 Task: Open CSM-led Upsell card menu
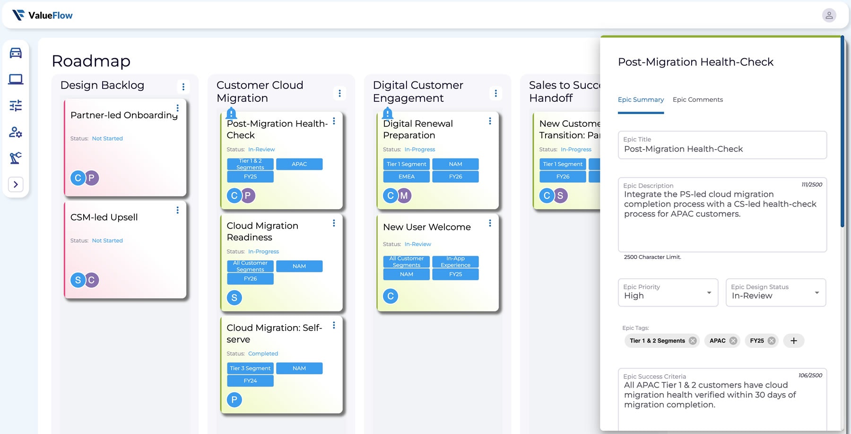click(x=177, y=210)
